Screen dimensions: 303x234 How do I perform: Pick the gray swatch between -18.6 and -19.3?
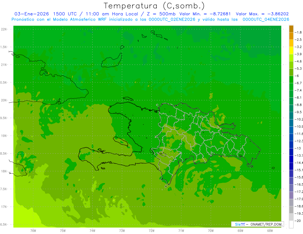291,210
